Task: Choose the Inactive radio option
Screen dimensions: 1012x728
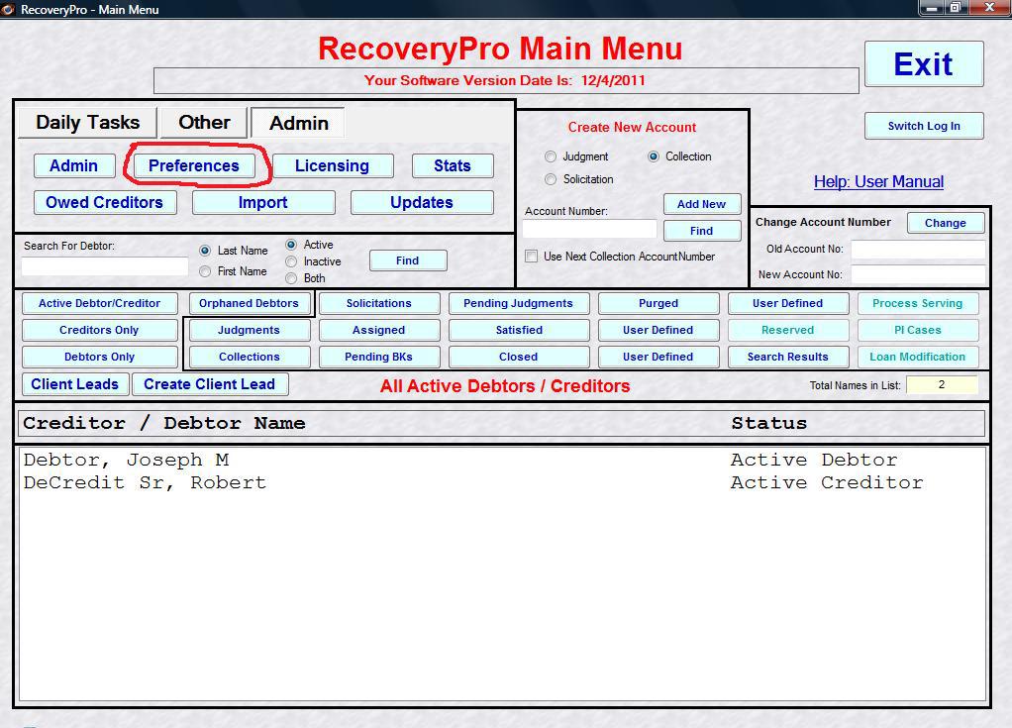Action: 291,261
